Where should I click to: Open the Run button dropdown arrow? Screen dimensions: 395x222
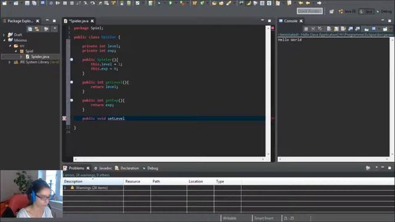click(x=176, y=3)
